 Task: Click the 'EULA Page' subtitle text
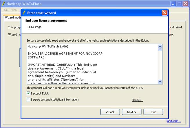pyautogui.click(x=34, y=27)
